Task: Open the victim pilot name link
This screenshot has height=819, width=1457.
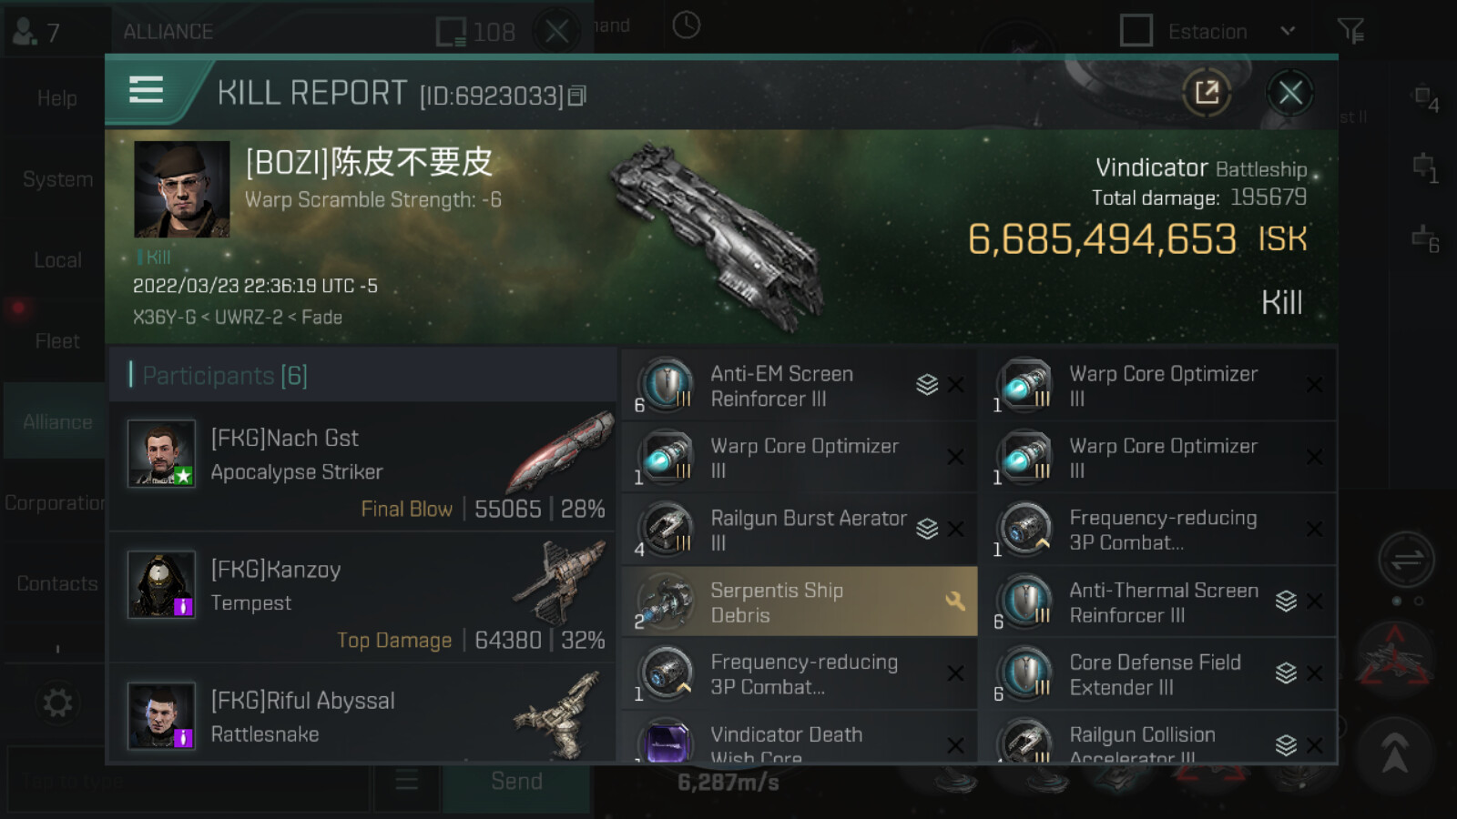Action: click(x=369, y=163)
